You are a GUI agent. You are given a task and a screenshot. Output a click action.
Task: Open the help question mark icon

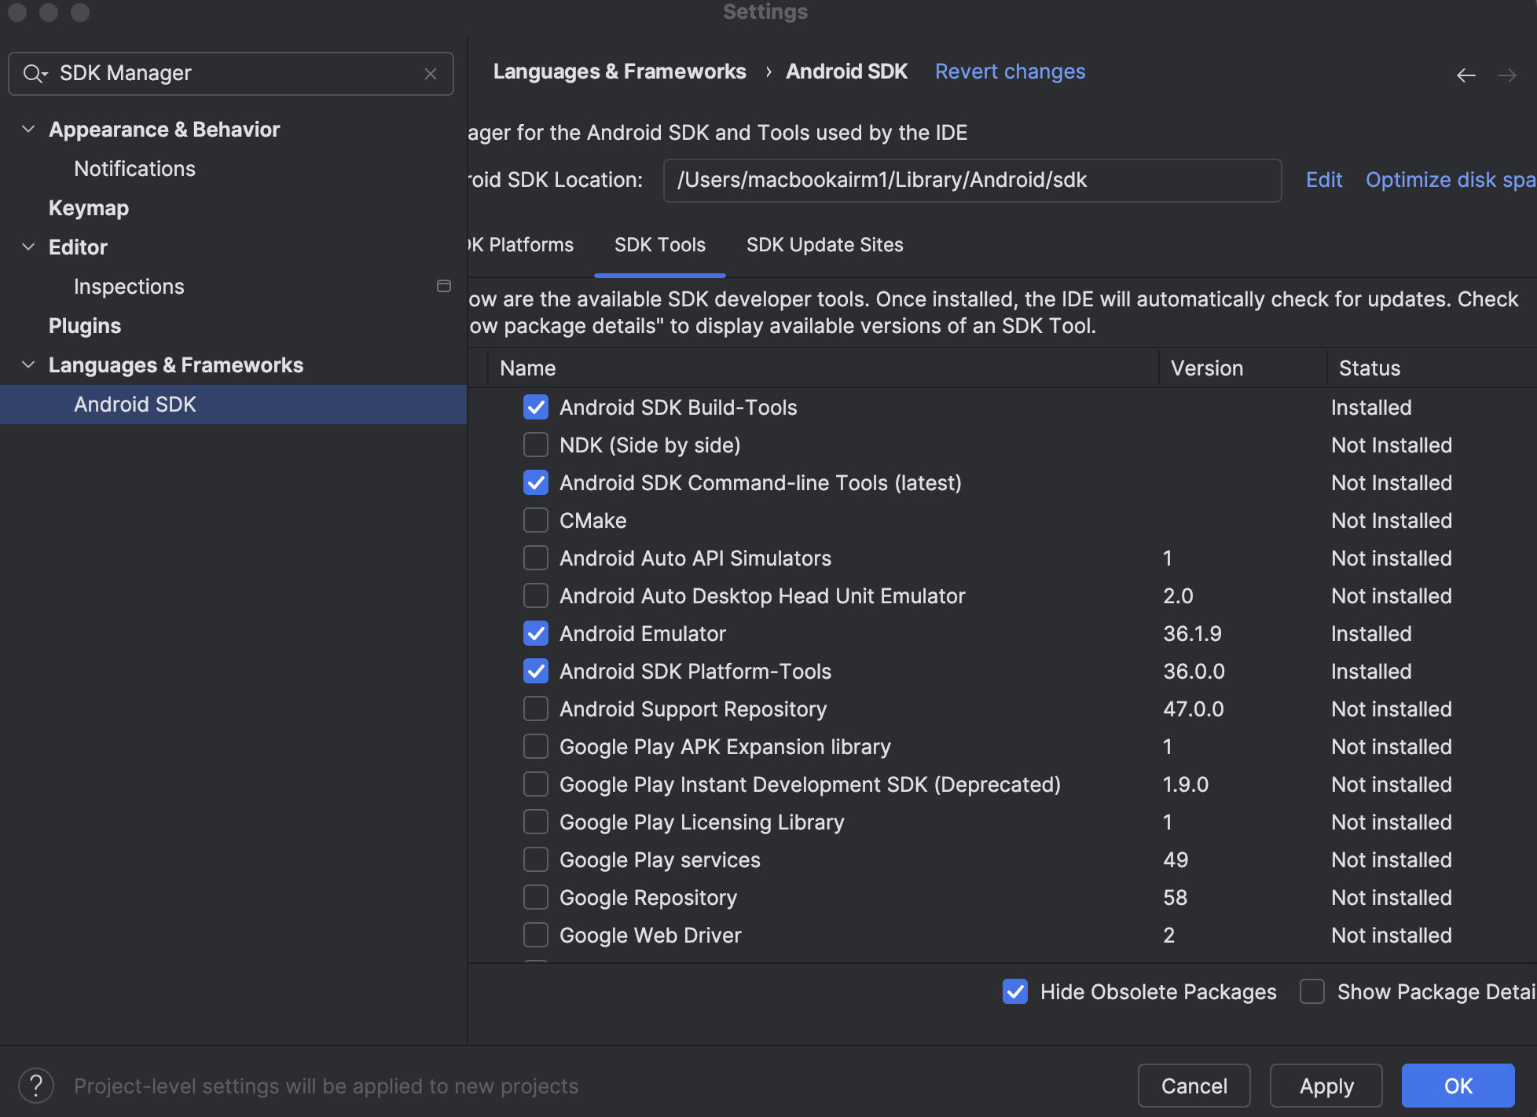click(36, 1086)
